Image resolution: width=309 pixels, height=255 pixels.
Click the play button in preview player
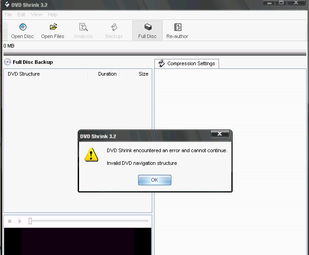(x=20, y=221)
